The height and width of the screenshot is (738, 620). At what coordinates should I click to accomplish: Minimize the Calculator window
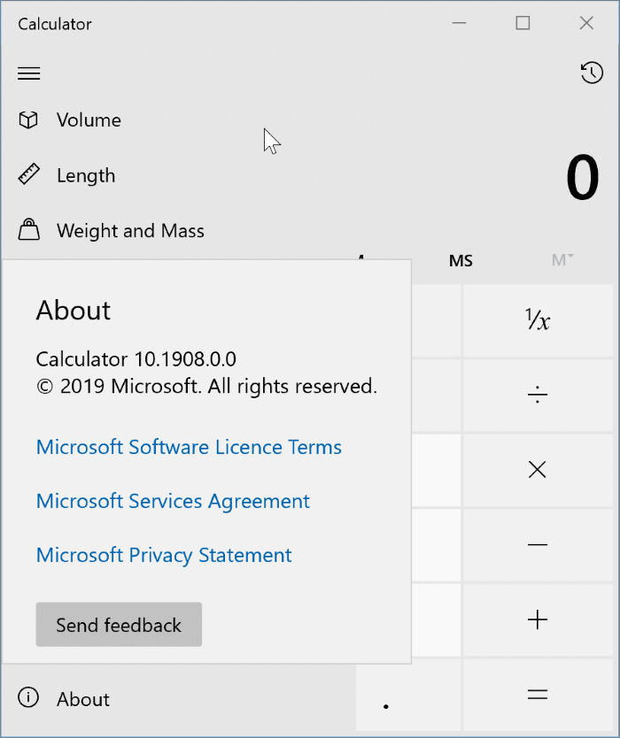(459, 23)
